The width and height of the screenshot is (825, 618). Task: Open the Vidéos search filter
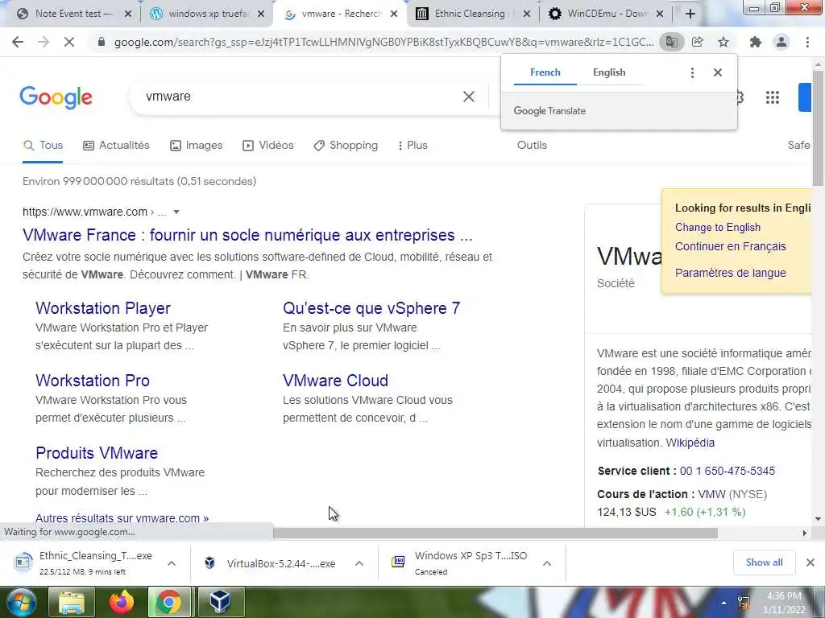(x=267, y=146)
